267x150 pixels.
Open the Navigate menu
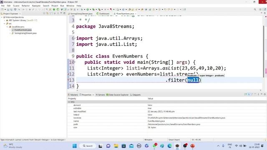[36, 5]
